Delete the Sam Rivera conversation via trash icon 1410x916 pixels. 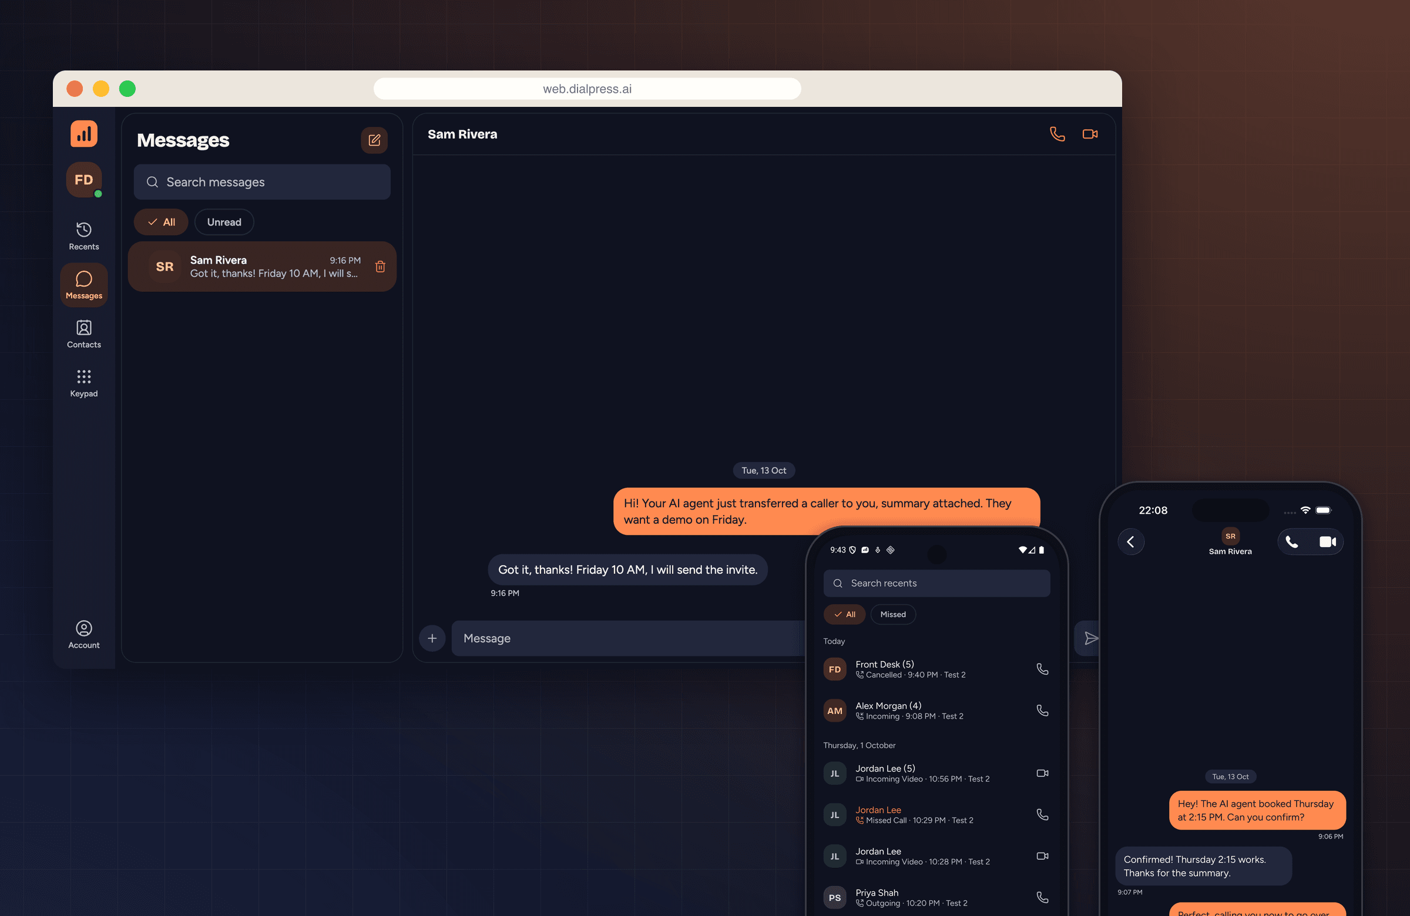pyautogui.click(x=380, y=267)
